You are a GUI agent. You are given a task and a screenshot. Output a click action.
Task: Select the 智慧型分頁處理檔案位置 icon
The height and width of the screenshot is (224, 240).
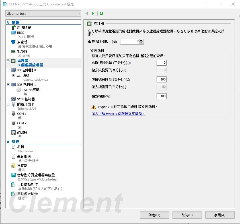[x=13, y=175]
